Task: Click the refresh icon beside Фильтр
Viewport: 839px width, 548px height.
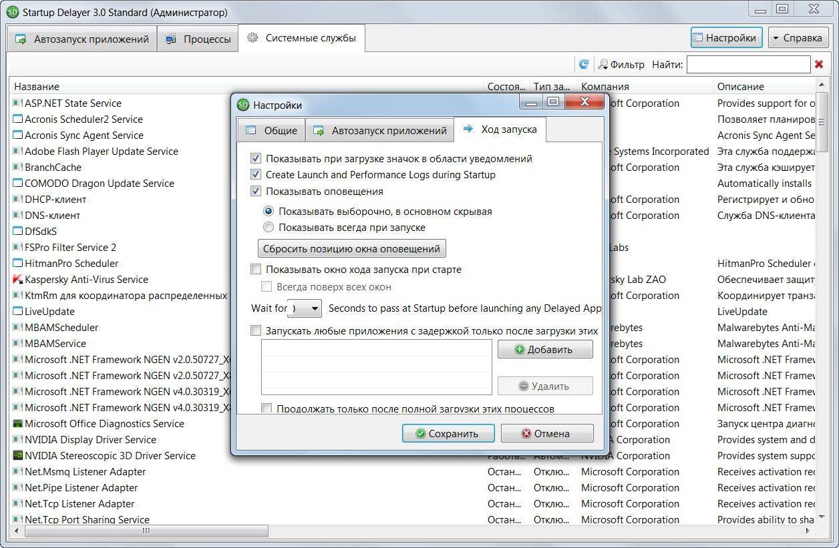Action: coord(584,64)
